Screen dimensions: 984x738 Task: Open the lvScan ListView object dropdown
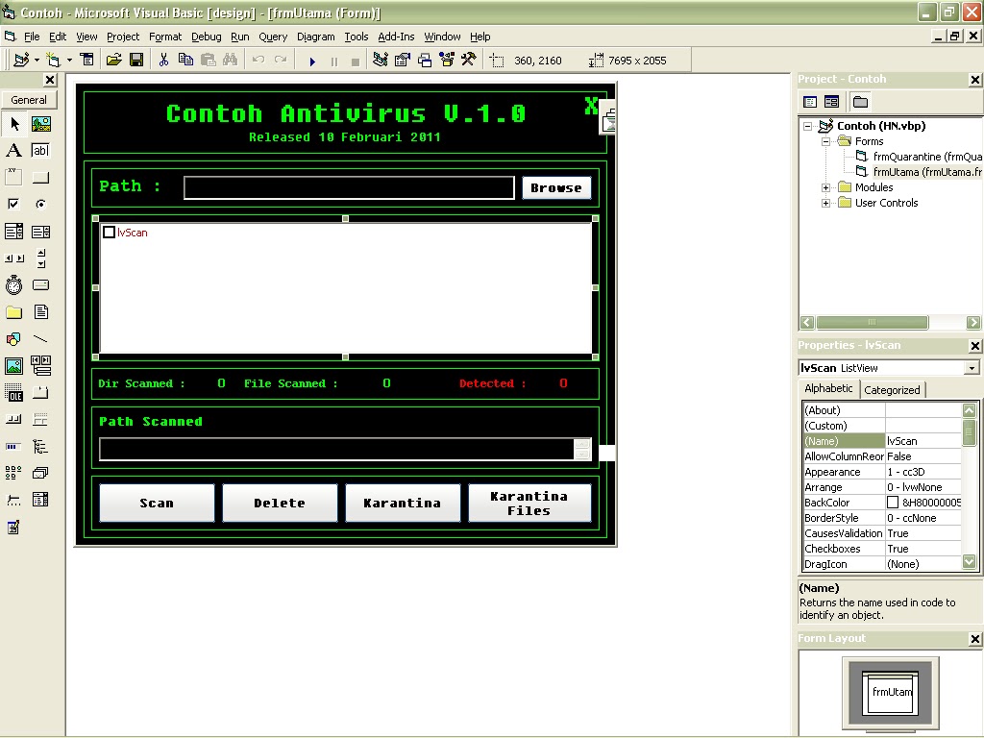point(972,368)
